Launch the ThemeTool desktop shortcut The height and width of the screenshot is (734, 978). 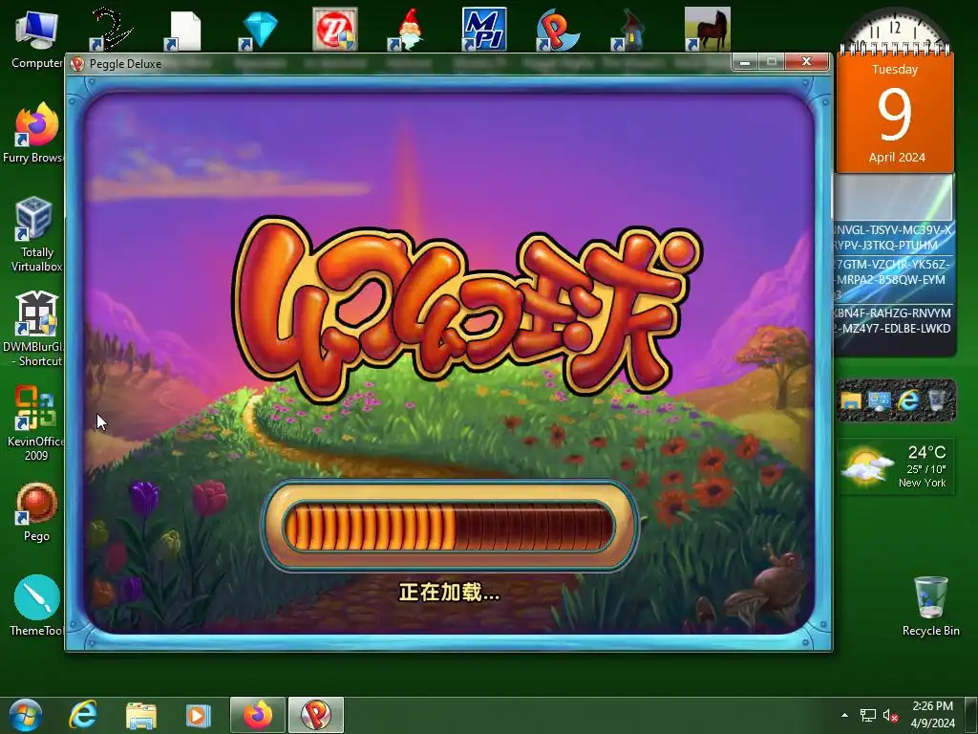(36, 605)
